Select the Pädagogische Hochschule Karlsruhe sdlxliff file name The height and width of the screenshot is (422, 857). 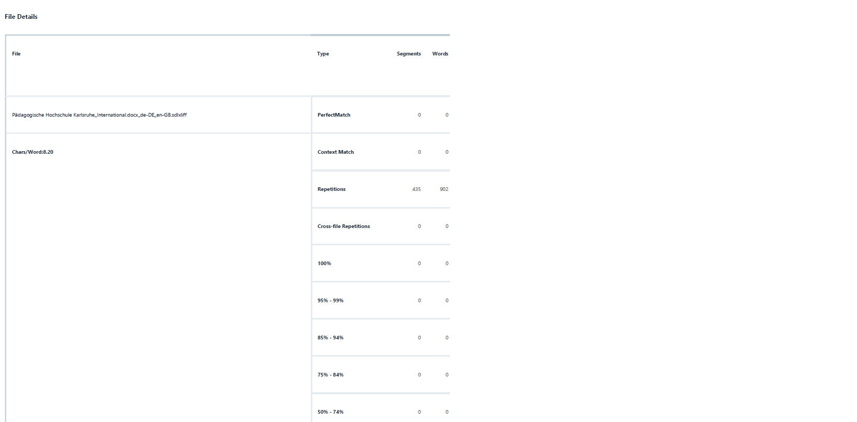(x=99, y=115)
